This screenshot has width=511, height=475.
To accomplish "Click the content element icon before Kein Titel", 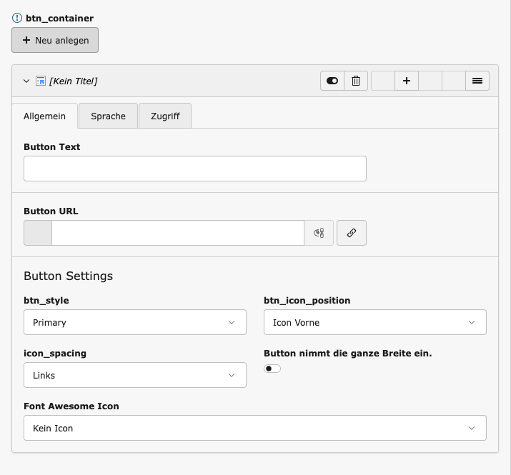I will click(x=41, y=81).
